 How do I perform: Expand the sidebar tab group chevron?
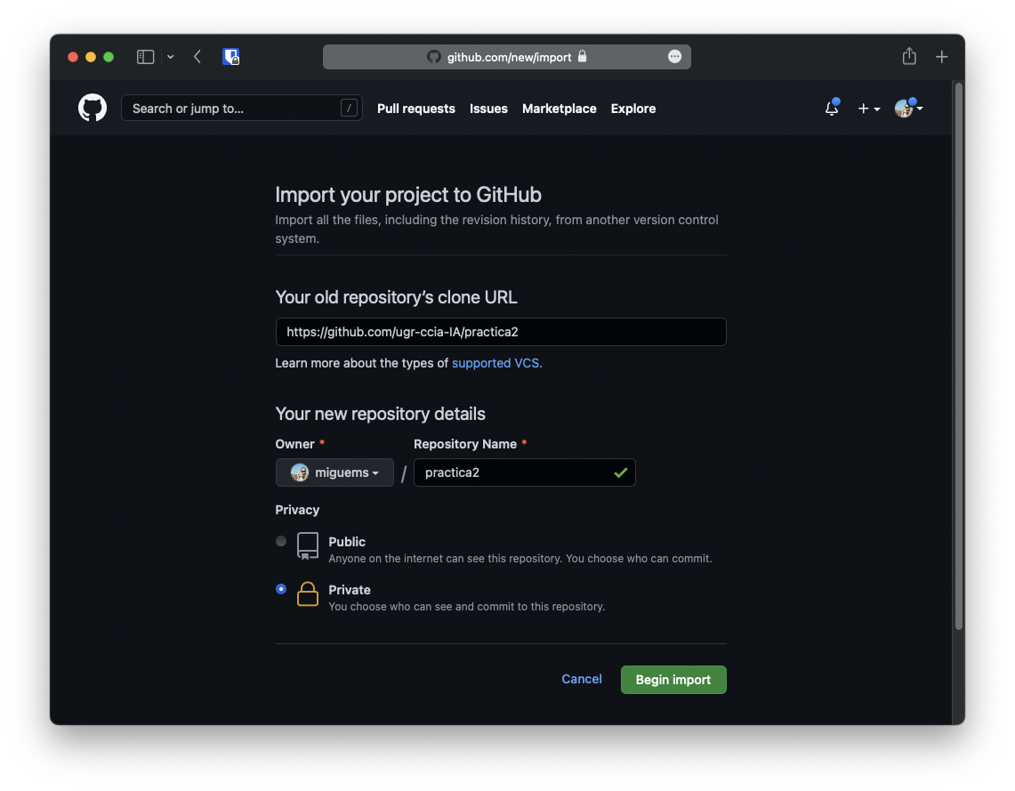[170, 57]
